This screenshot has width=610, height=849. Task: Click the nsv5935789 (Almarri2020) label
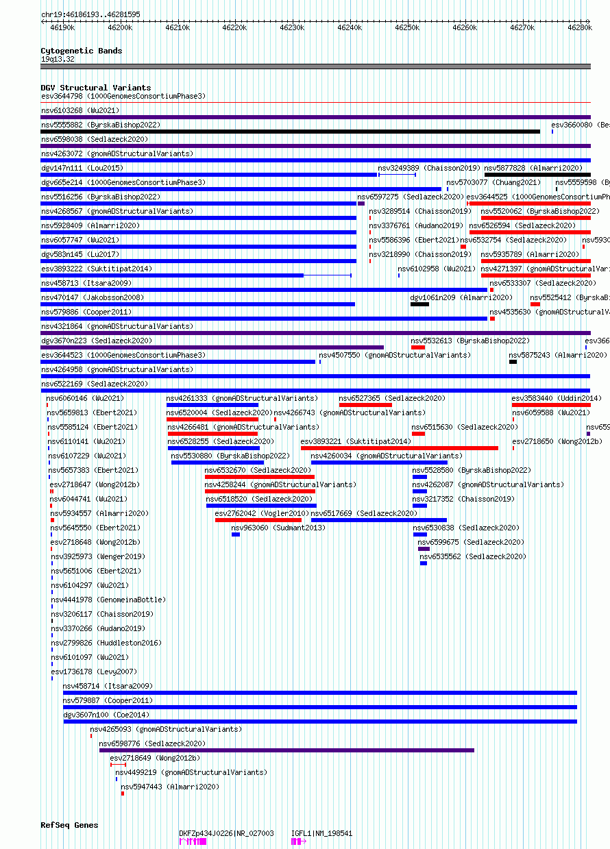[530, 254]
